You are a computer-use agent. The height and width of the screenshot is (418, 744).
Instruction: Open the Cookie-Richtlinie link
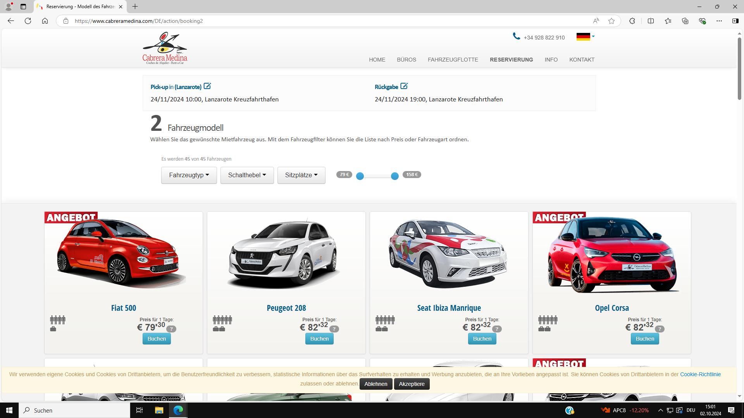(x=700, y=374)
